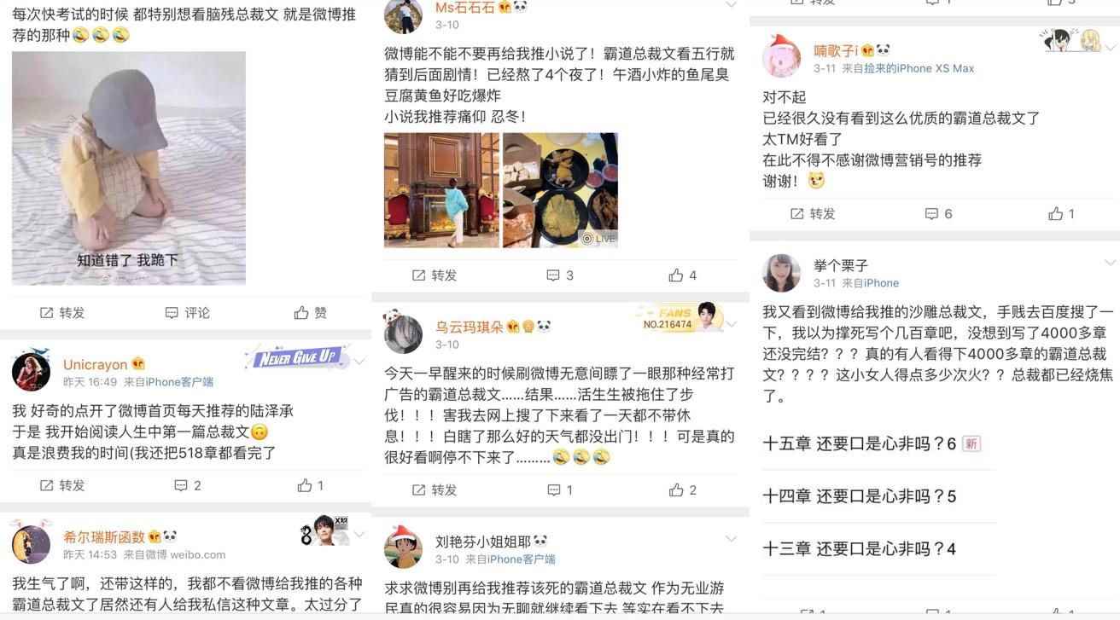Open the 捡来的iPhone XS Max source link
Viewport: 1120px width, 620px height.
point(919,68)
